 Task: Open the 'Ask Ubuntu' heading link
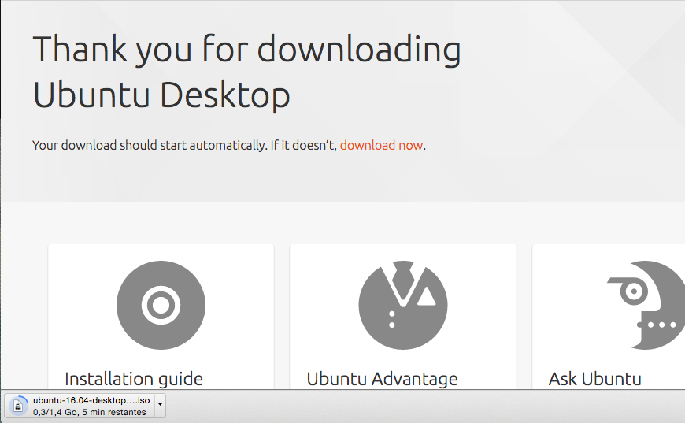point(595,379)
